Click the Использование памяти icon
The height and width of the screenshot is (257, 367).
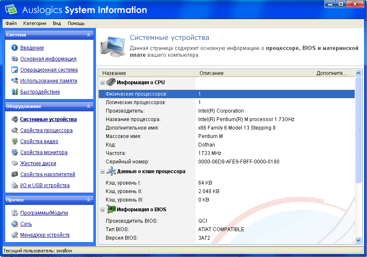(14, 80)
